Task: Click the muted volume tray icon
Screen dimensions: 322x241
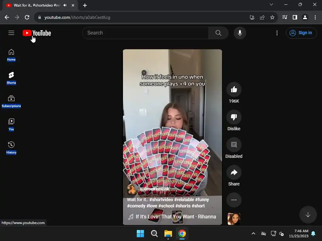Action: coord(281,233)
